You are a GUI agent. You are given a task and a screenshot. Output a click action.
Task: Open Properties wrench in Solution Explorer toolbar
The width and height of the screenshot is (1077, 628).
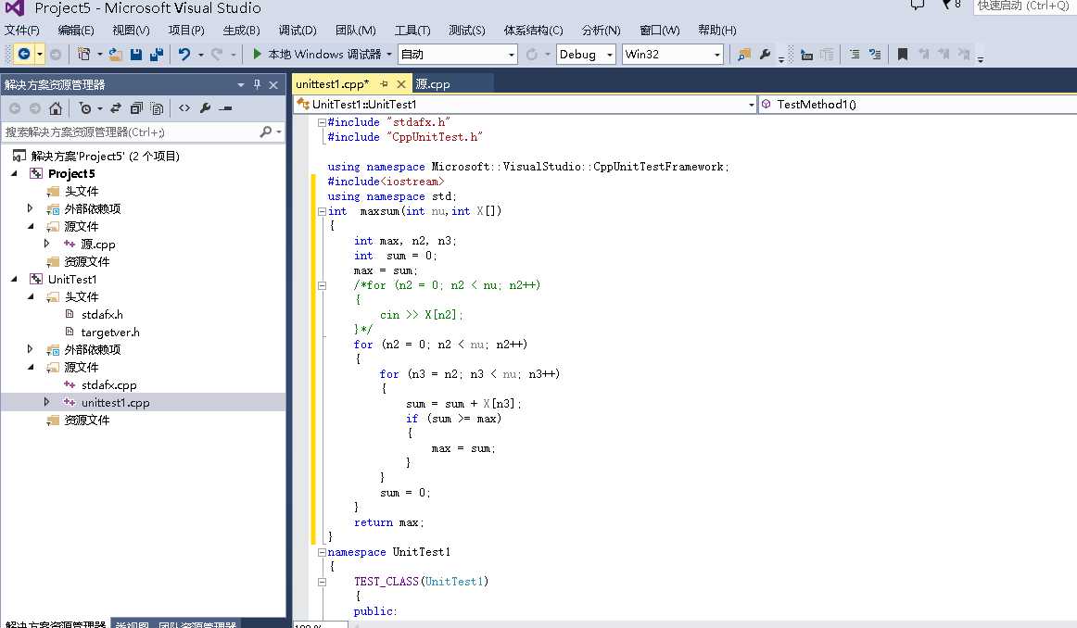(205, 108)
